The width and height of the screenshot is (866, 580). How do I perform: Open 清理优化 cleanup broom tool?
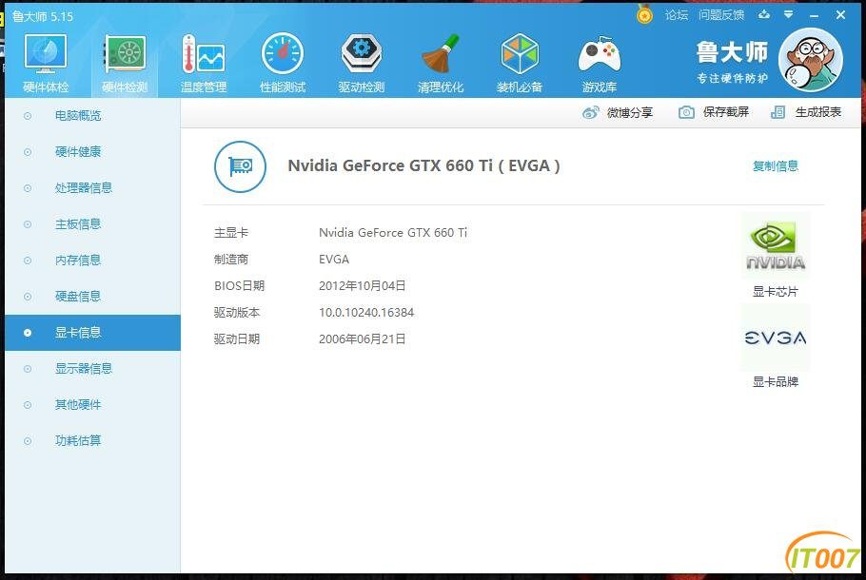tap(441, 63)
